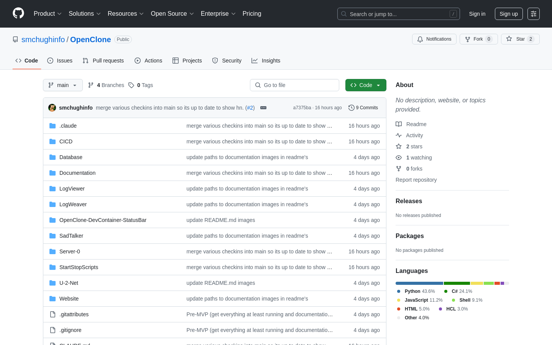
Task: Click the .claude folder icon
Action: click(53, 126)
